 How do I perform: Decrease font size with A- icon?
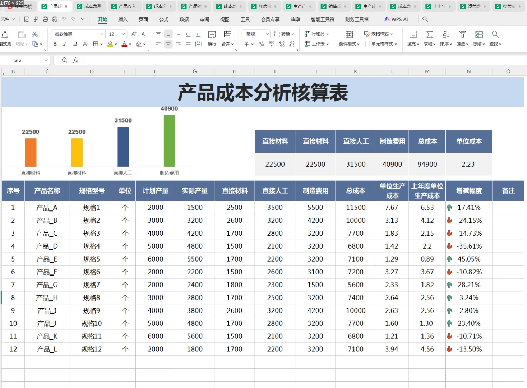[144, 34]
